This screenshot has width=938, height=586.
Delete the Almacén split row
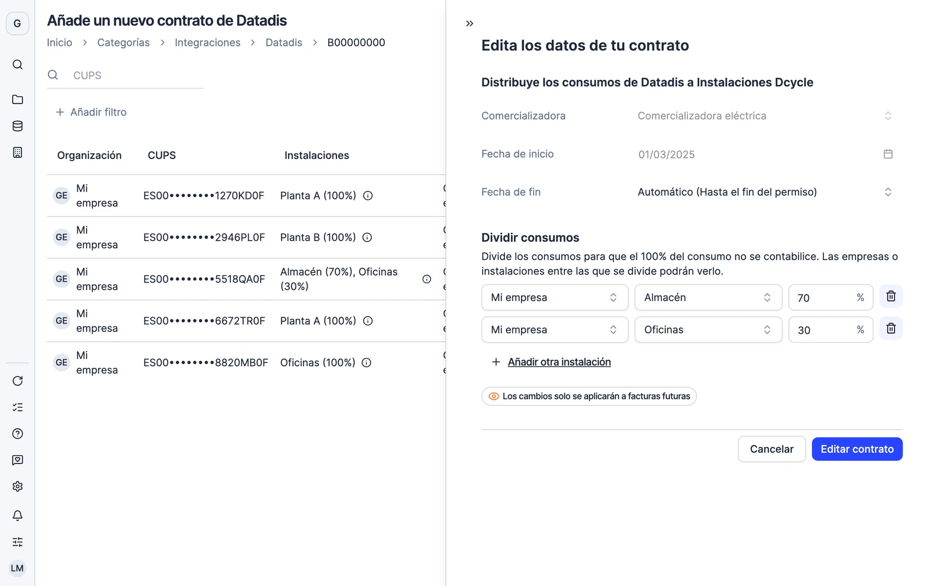[891, 296]
